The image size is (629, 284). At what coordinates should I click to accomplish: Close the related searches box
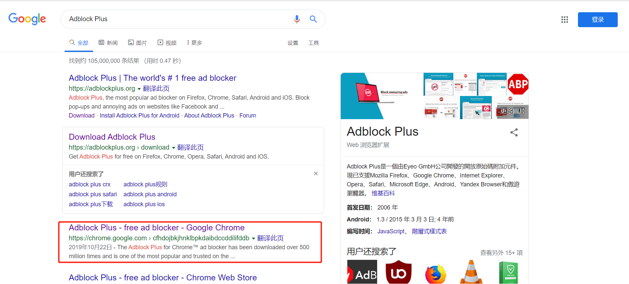click(x=316, y=173)
